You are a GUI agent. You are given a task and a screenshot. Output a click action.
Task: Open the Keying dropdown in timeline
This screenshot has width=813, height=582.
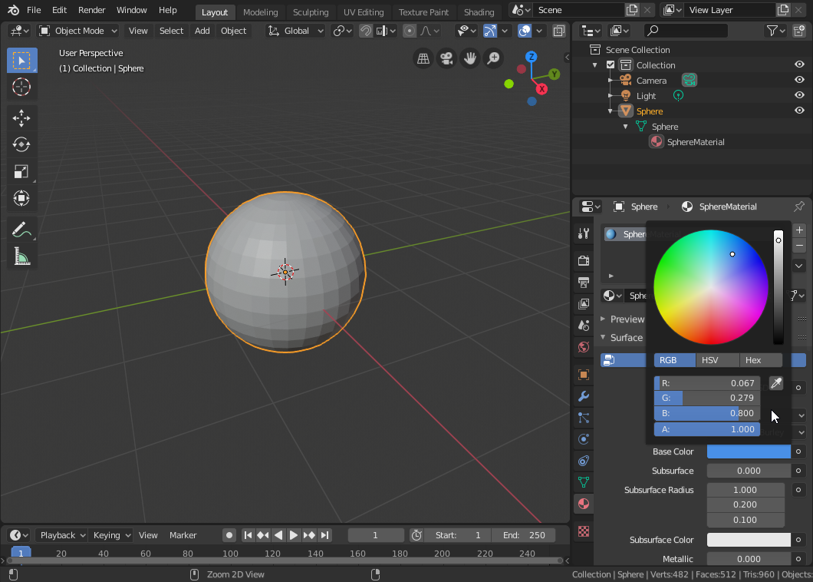[111, 535]
